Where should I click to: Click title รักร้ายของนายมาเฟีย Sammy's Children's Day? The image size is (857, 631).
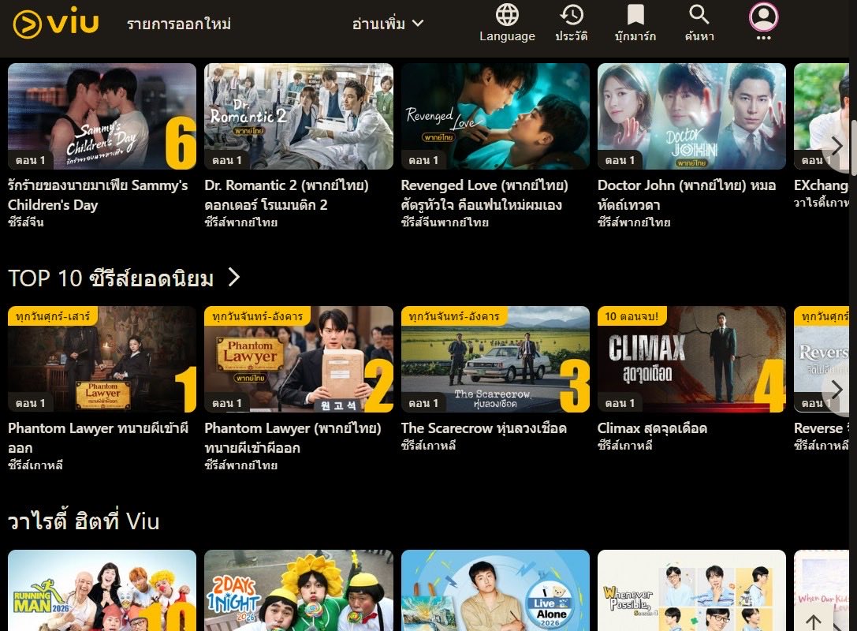pos(98,195)
